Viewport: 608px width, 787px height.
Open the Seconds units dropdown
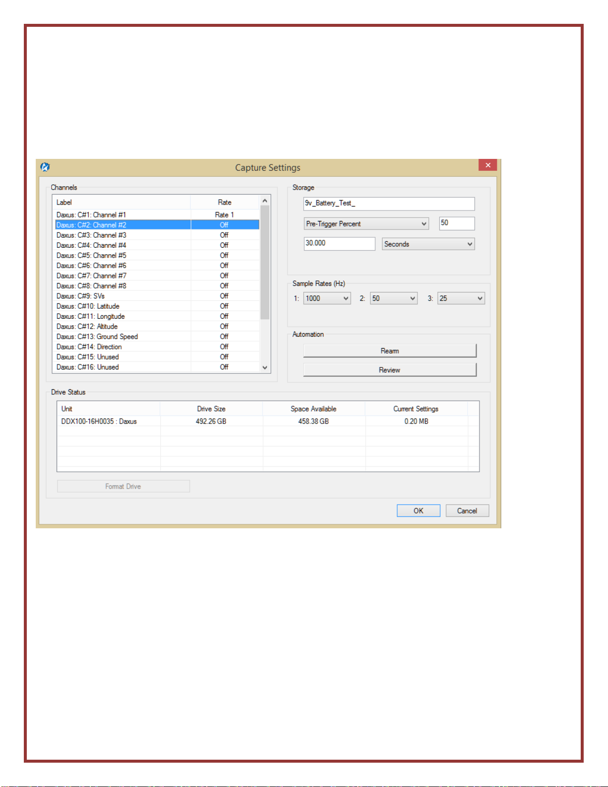click(428, 244)
